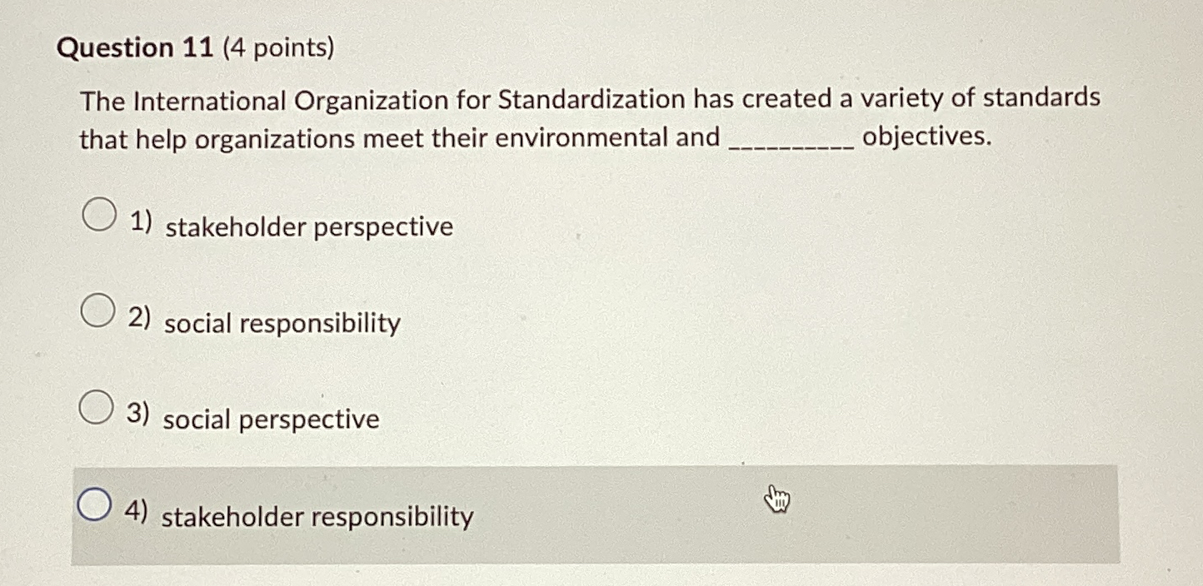The width and height of the screenshot is (1203, 586).
Task: Click the 'social perspective' answer text
Action: click(271, 420)
